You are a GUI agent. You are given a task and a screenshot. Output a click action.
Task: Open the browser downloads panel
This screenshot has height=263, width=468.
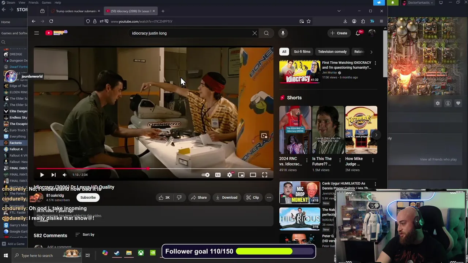tap(345, 21)
